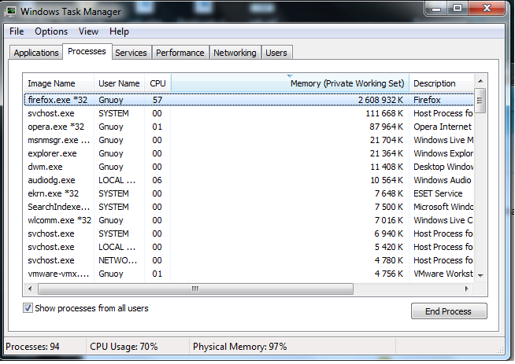This screenshot has height=364, width=515.
Task: Open the File menu
Action: [x=17, y=31]
